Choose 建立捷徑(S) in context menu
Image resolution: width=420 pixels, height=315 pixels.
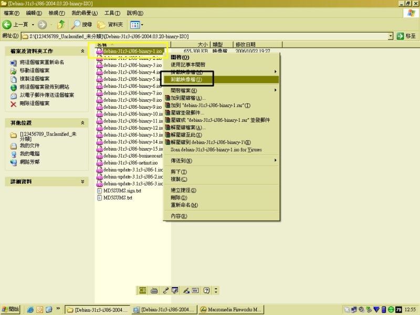click(221, 190)
